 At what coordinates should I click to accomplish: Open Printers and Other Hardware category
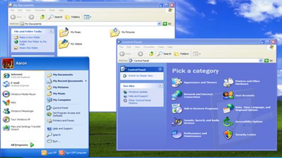click(241, 82)
